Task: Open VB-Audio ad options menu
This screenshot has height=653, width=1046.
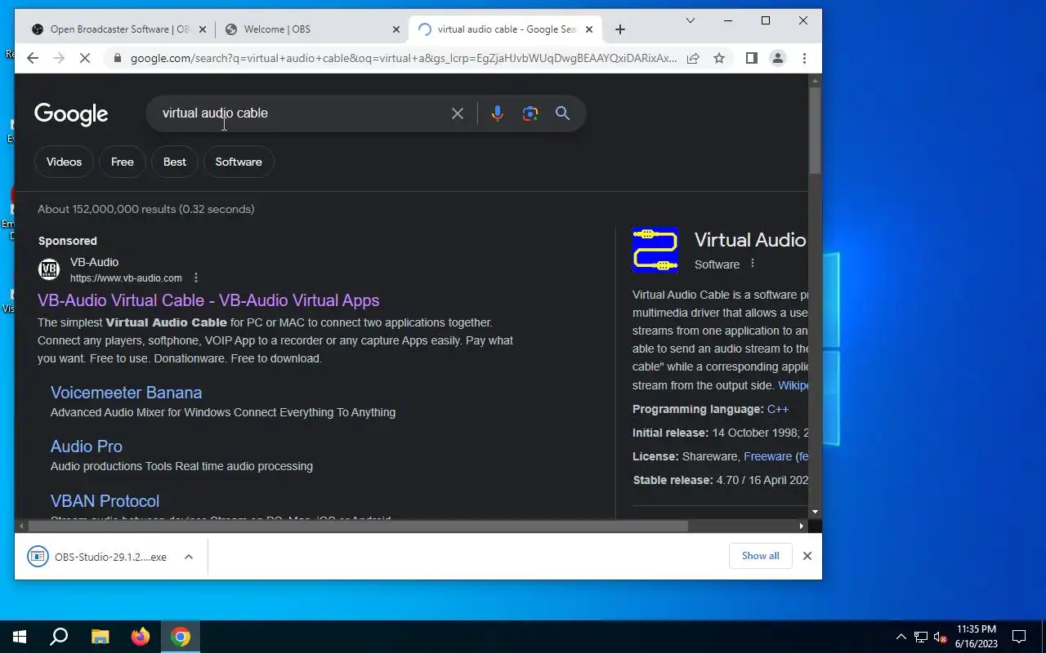Action: pyautogui.click(x=195, y=278)
